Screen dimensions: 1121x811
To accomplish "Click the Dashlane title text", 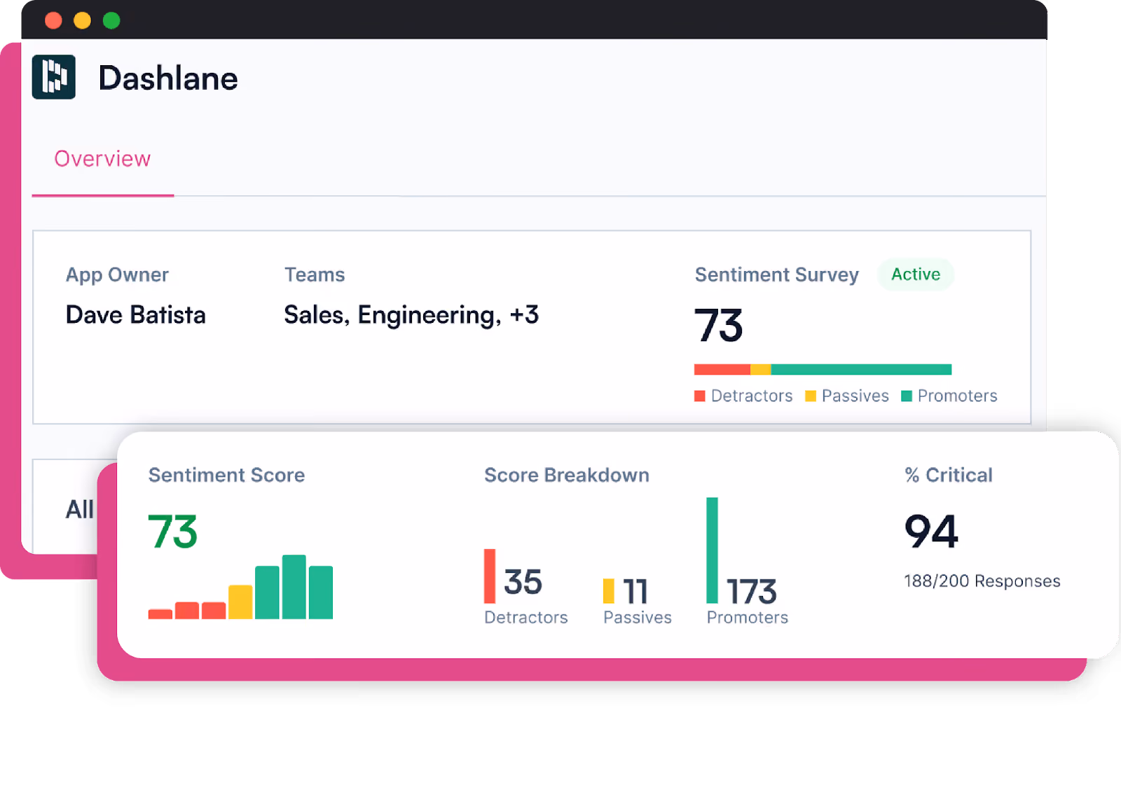I will point(168,78).
